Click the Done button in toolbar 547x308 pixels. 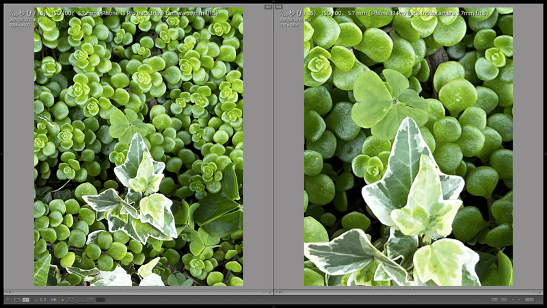(x=529, y=300)
